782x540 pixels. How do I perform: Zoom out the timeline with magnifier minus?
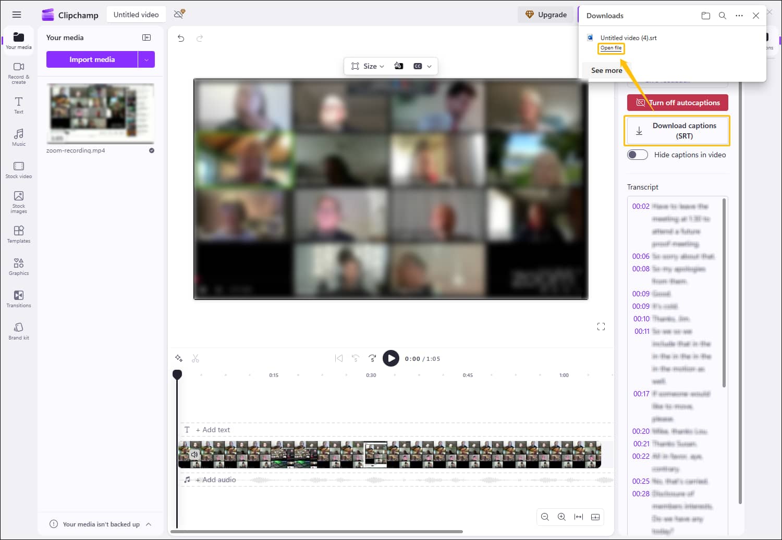click(545, 517)
